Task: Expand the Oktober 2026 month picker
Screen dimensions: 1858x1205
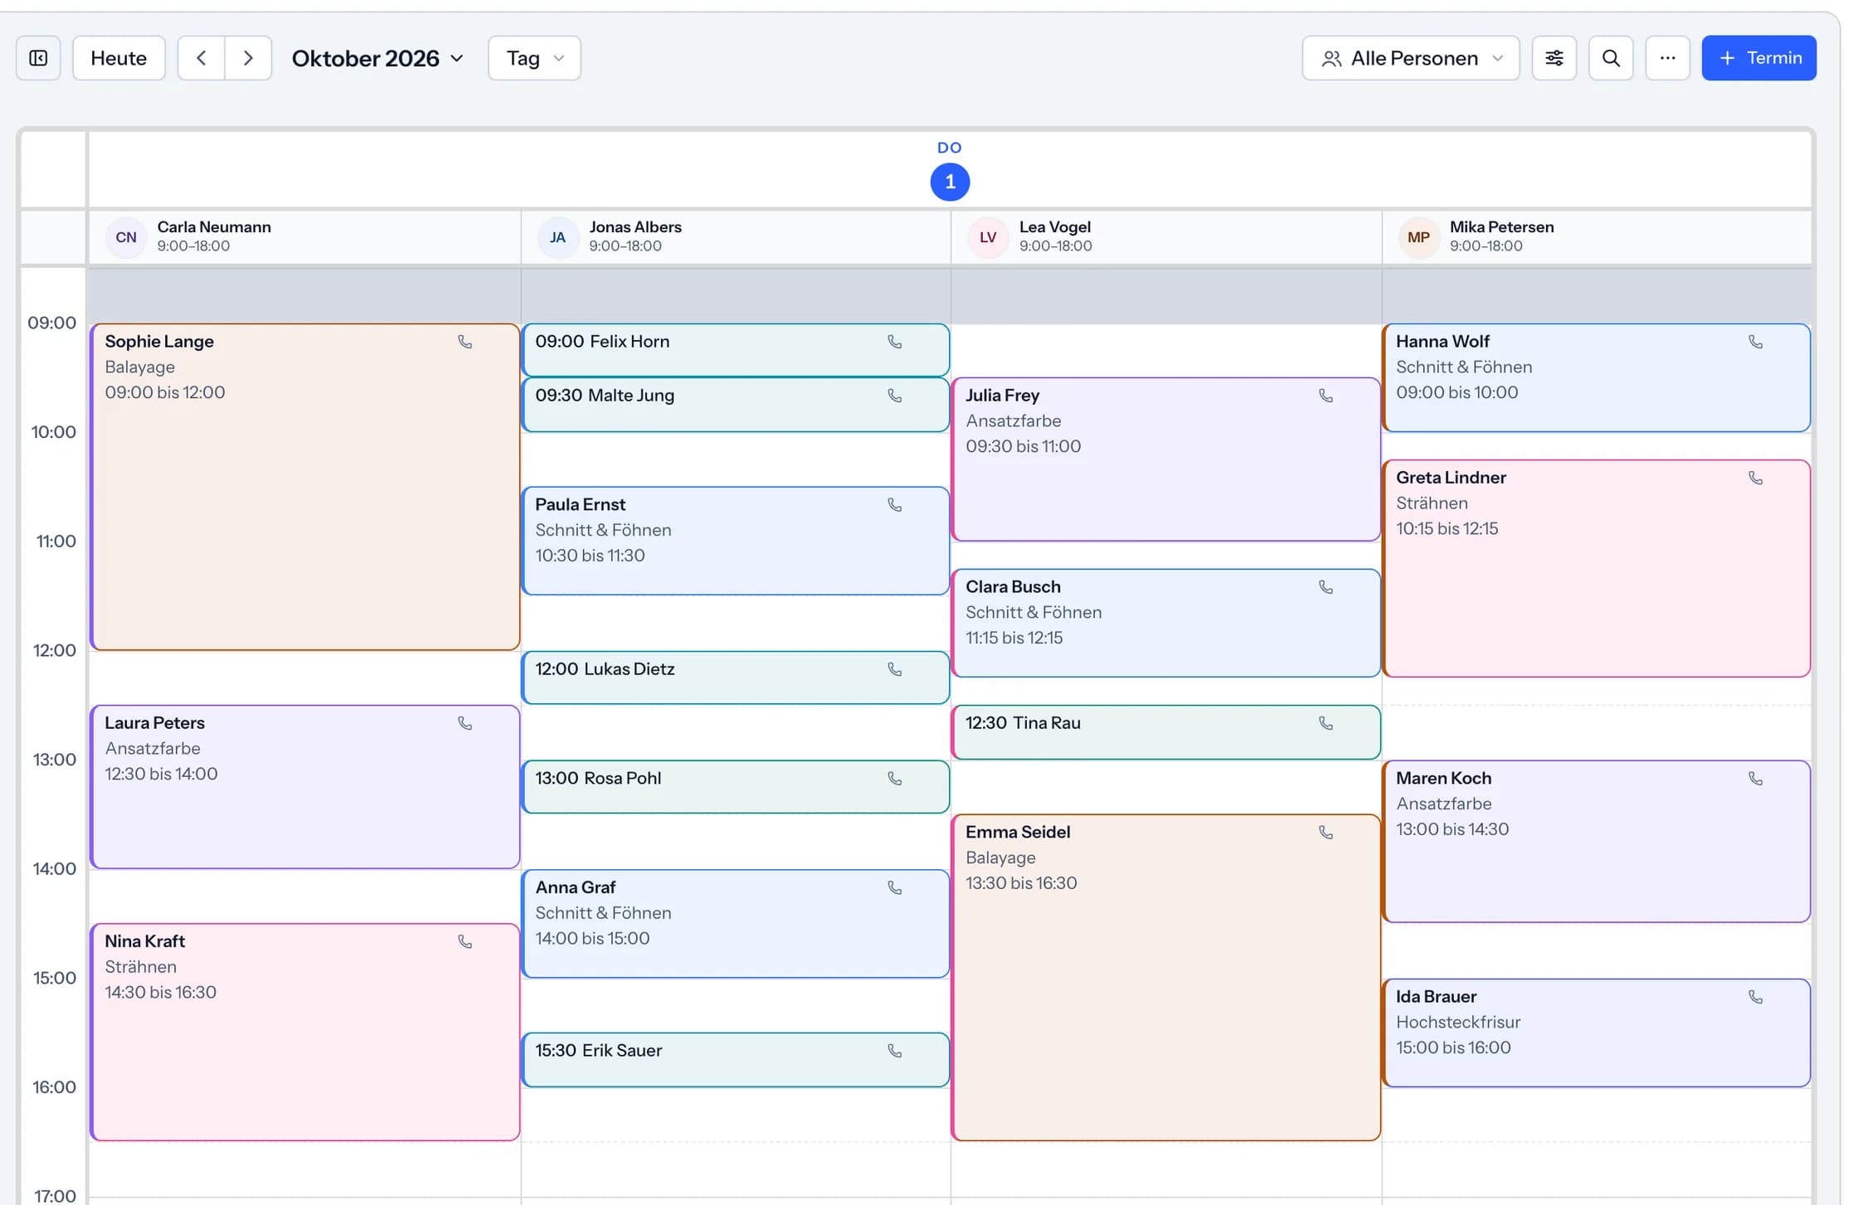Action: pyautogui.click(x=377, y=58)
